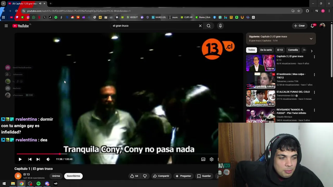
Task: Bookmark this page with the star
Action: pos(299,11)
